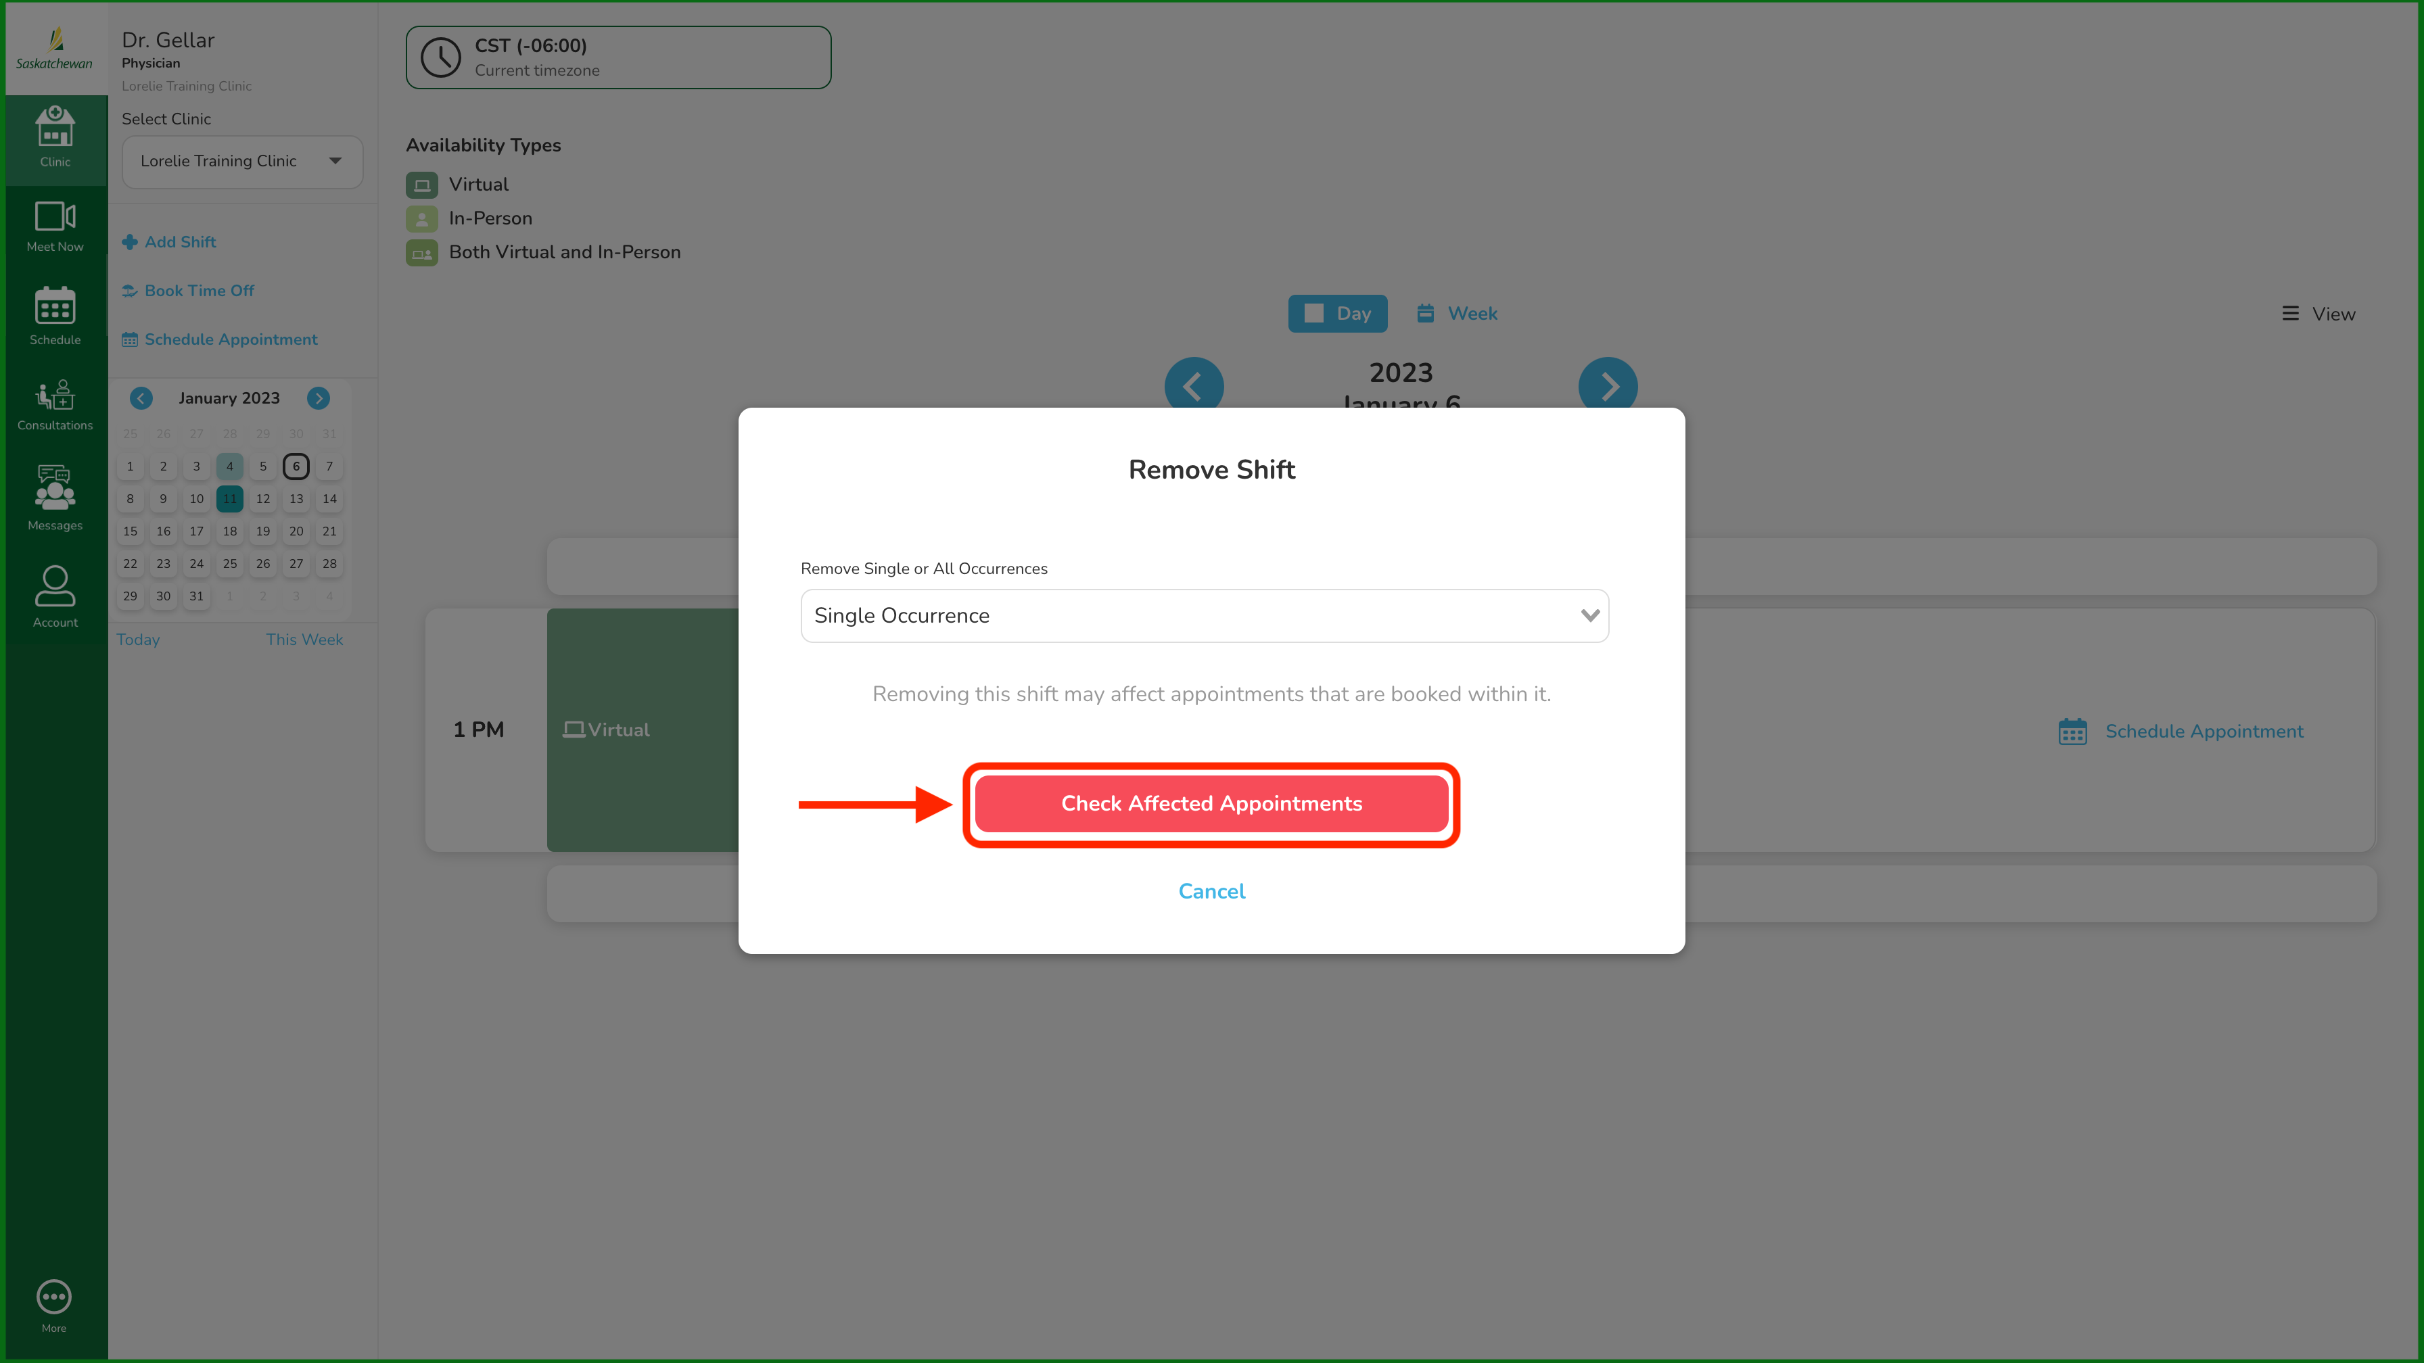This screenshot has height=1363, width=2424.
Task: Select January 4 in the mini calendar
Action: (229, 466)
